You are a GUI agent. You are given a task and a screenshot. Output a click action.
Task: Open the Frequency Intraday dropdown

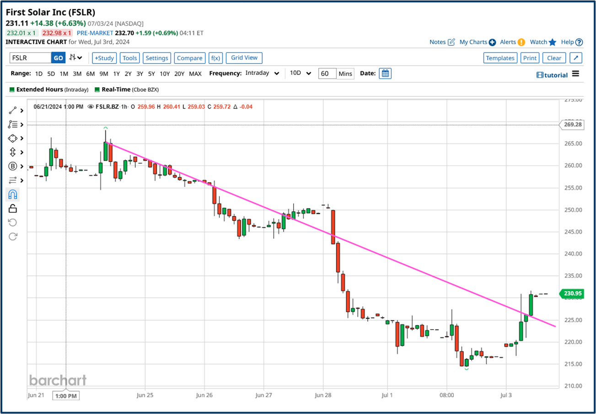(x=262, y=73)
